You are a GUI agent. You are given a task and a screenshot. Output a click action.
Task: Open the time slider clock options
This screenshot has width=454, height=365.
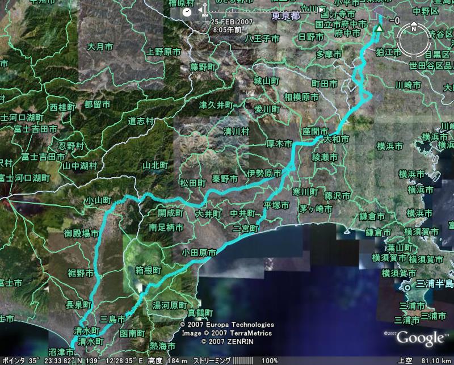tap(188, 11)
